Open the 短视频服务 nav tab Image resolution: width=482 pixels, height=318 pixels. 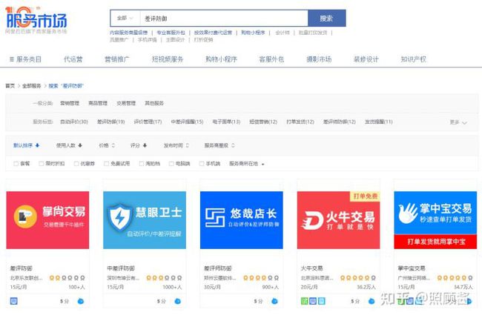(x=168, y=59)
